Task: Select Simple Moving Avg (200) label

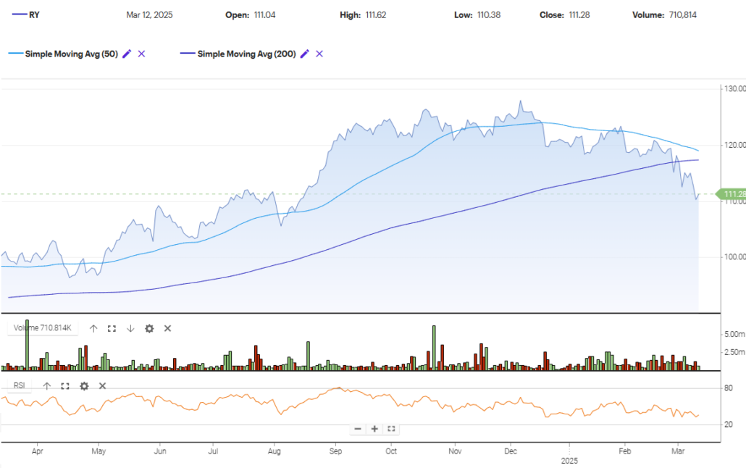Action: tap(246, 54)
